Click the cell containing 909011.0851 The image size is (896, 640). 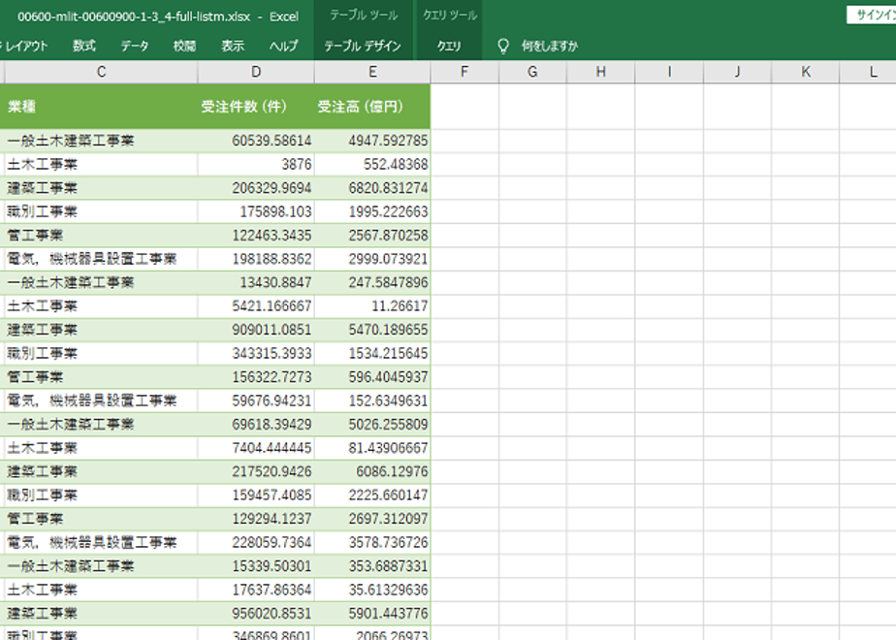pos(256,330)
